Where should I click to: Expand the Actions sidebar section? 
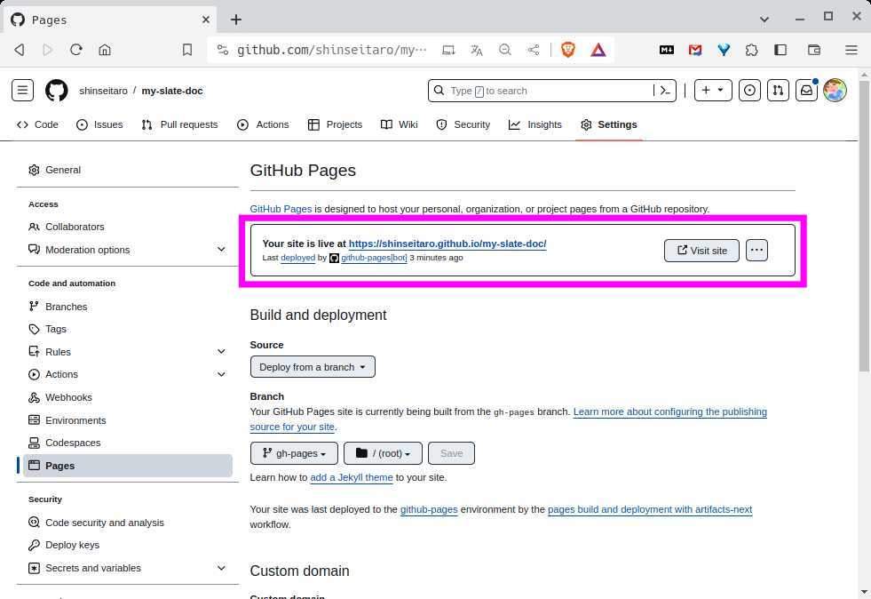click(221, 374)
